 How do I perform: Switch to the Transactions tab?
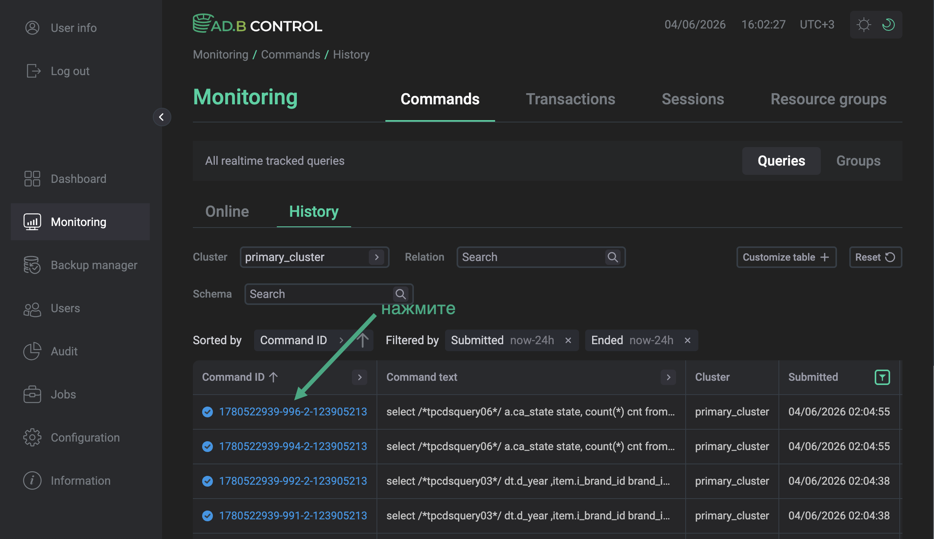tap(571, 99)
